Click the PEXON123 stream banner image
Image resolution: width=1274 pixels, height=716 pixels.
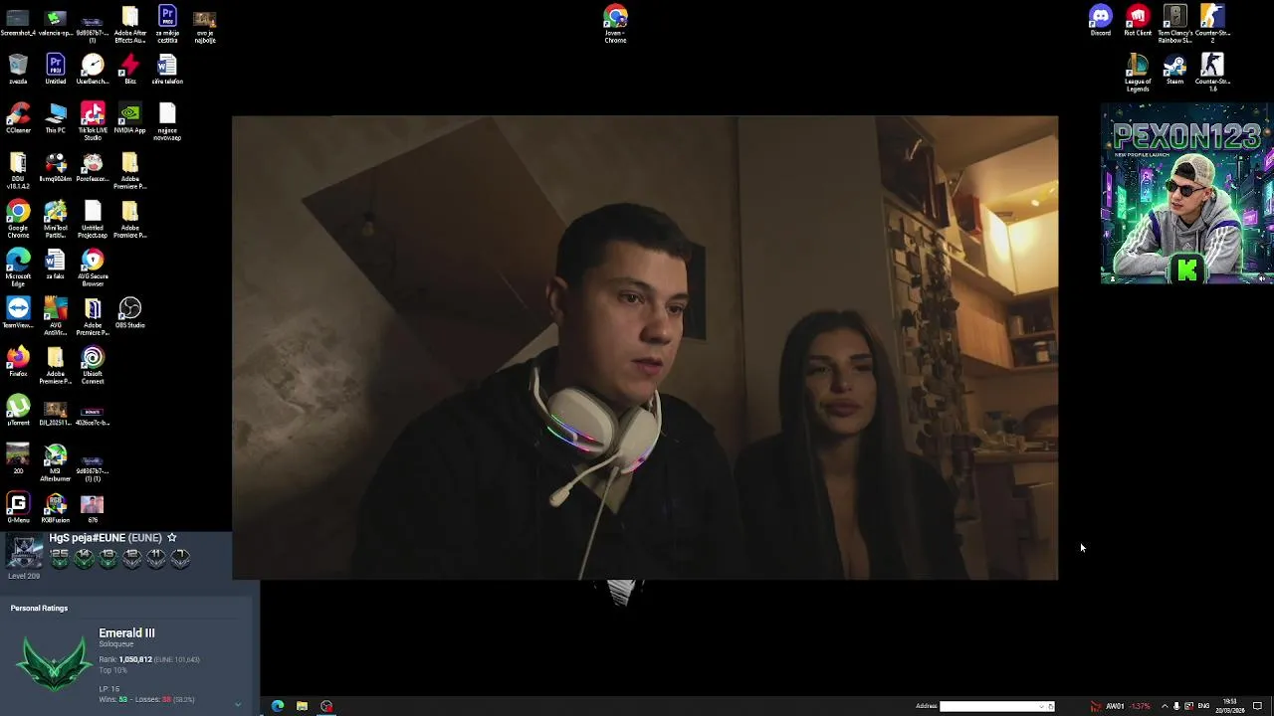[x=1185, y=194]
